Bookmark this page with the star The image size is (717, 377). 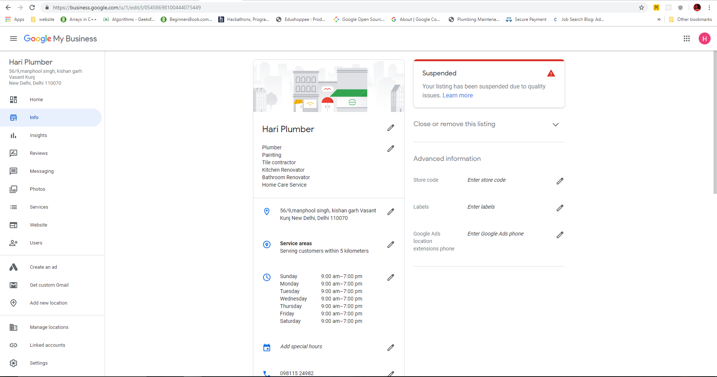pyautogui.click(x=642, y=7)
